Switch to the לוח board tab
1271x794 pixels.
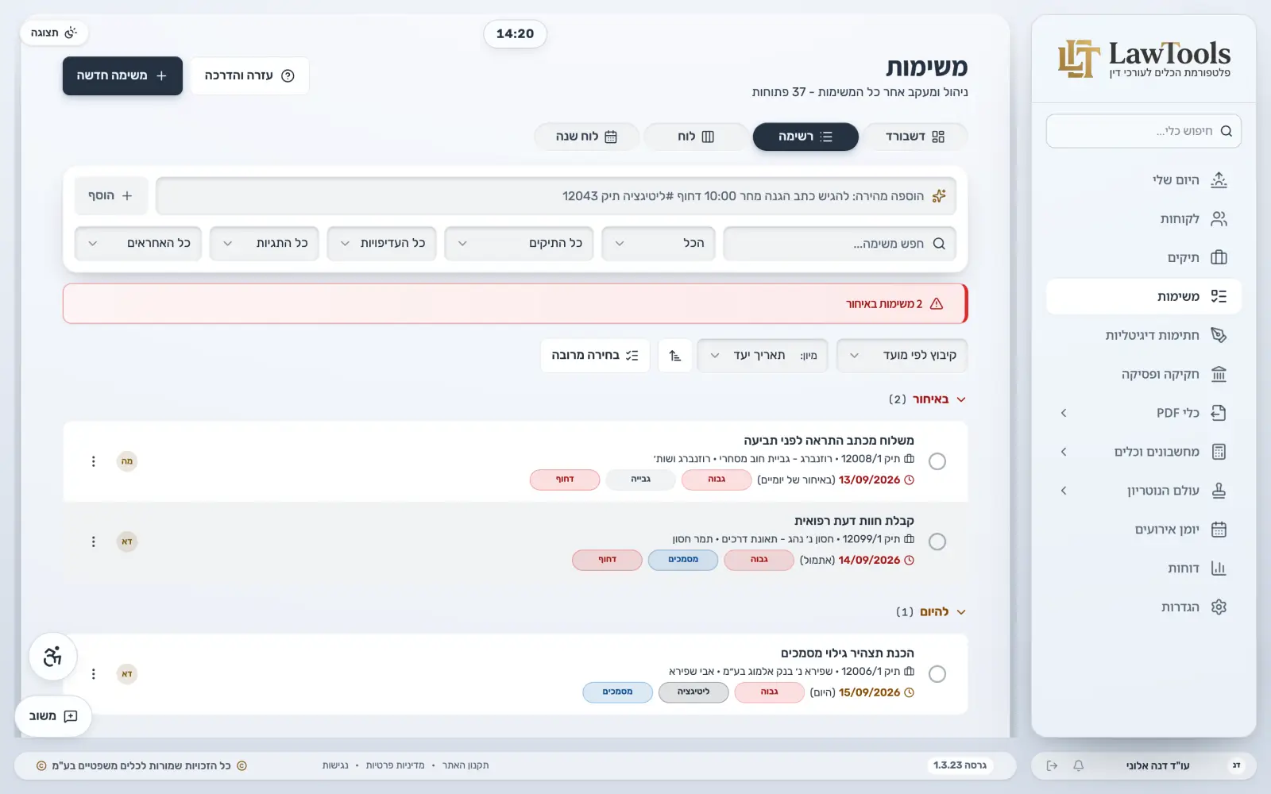pos(696,137)
